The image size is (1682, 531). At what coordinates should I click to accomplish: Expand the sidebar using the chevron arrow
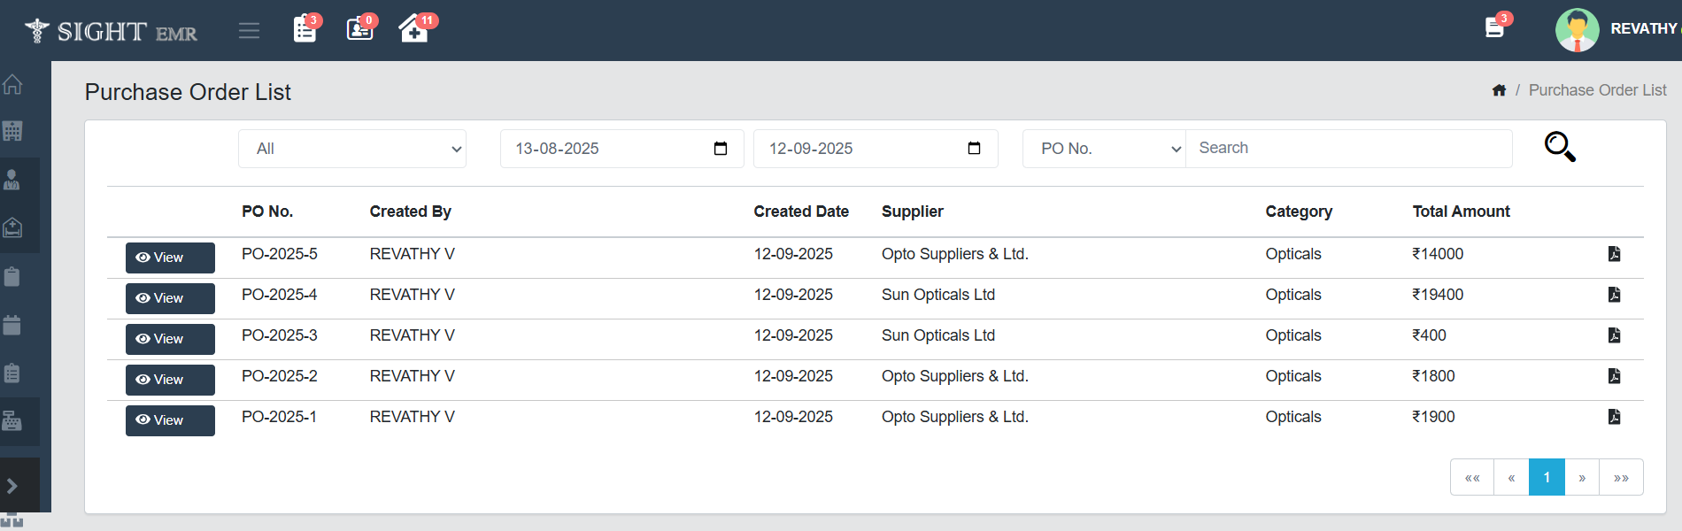(12, 486)
